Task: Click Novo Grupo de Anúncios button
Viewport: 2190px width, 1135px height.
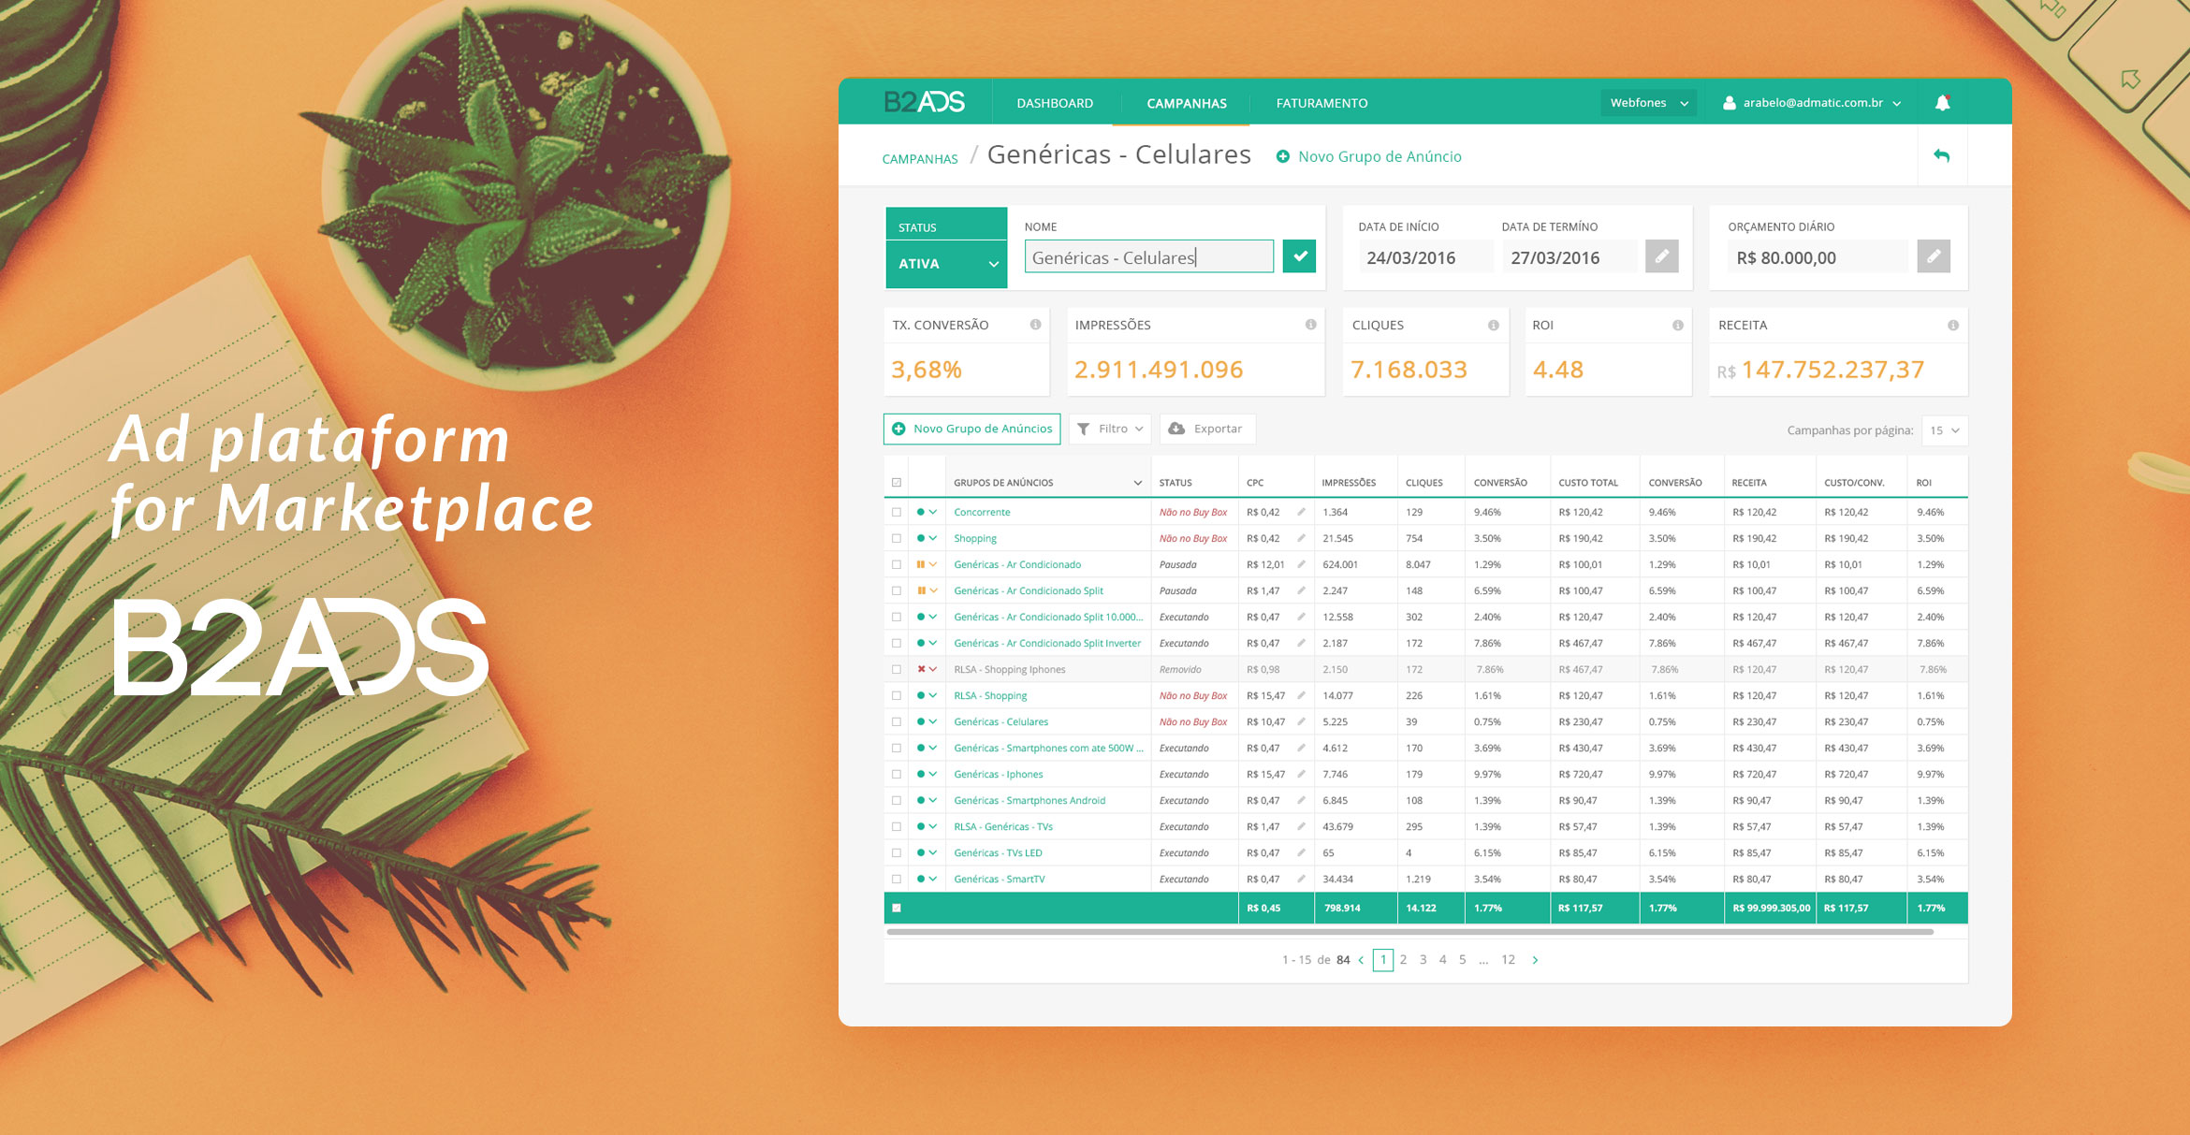Action: pyautogui.click(x=971, y=429)
